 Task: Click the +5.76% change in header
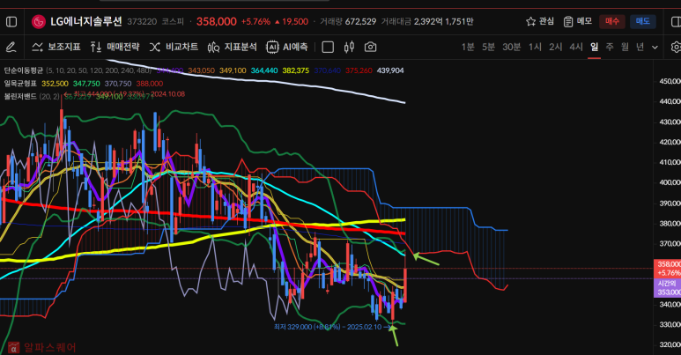[x=255, y=22]
